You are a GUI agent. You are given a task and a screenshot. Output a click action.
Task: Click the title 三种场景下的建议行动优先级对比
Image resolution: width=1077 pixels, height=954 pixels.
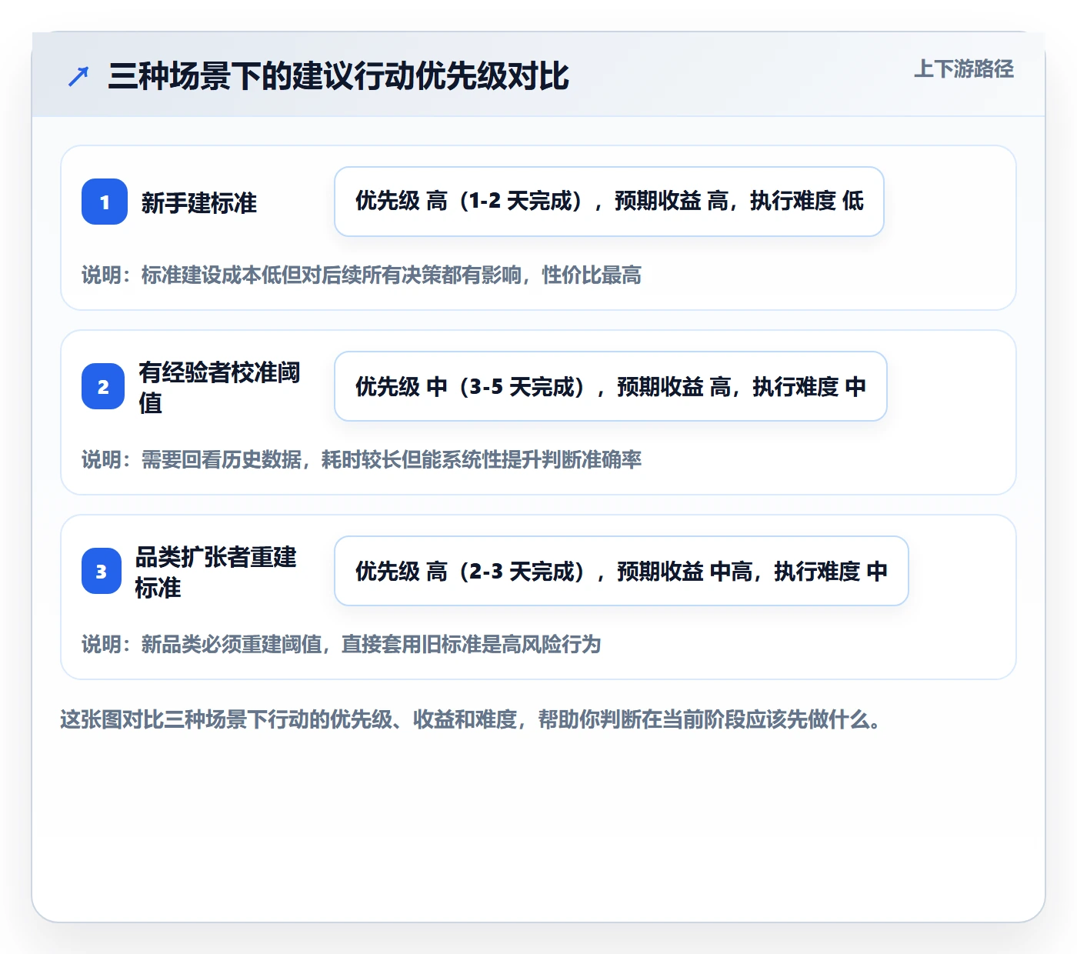pyautogui.click(x=338, y=76)
